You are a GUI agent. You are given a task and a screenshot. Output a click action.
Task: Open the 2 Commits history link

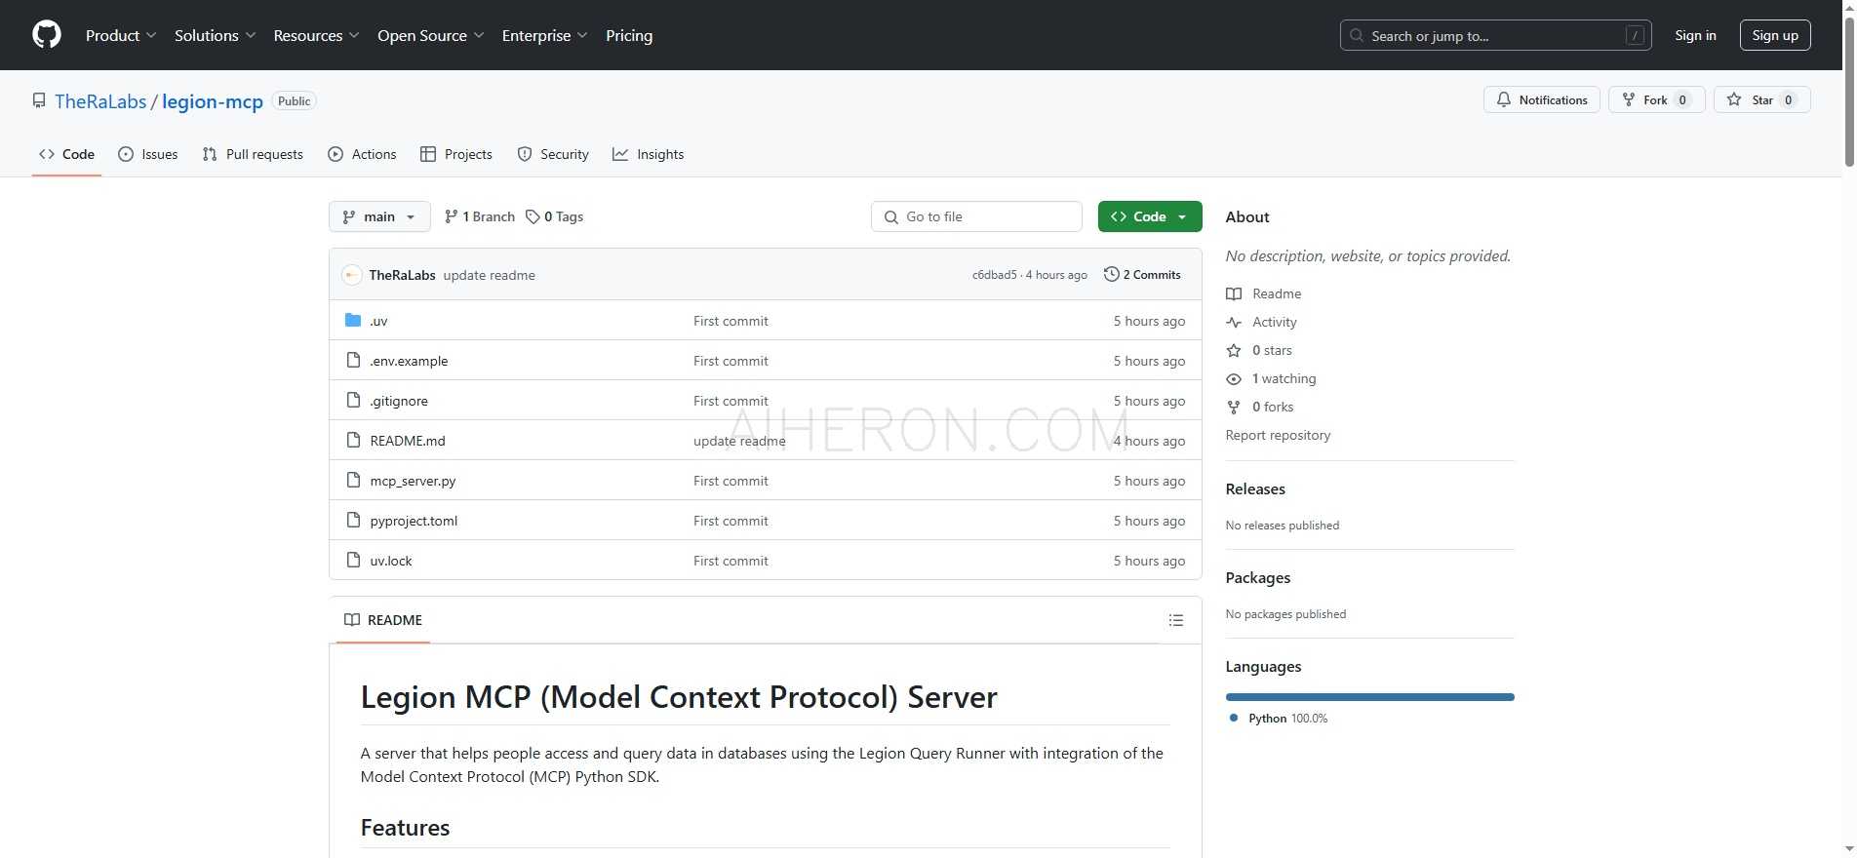tap(1142, 275)
